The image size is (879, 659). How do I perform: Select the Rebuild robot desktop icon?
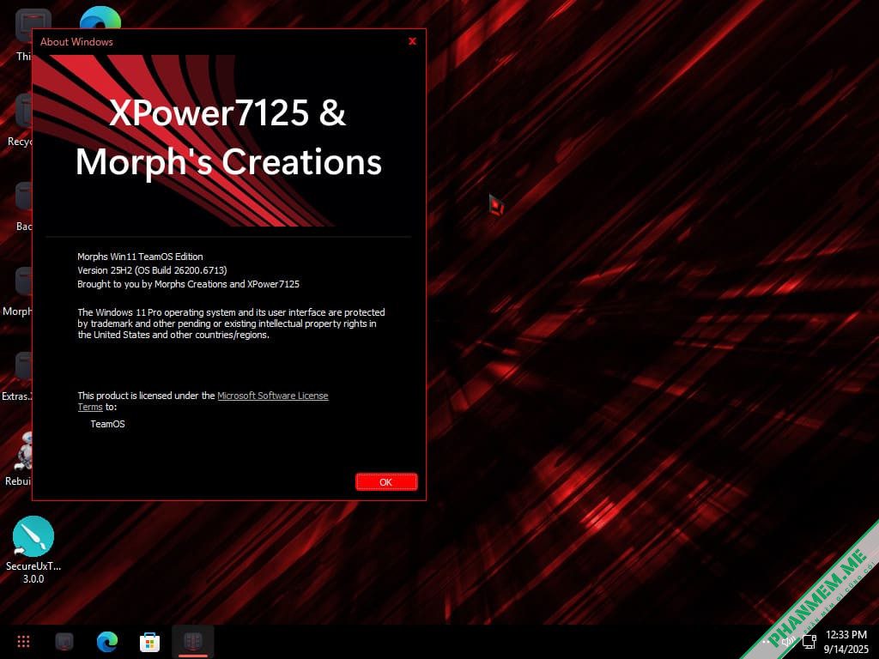click(19, 460)
